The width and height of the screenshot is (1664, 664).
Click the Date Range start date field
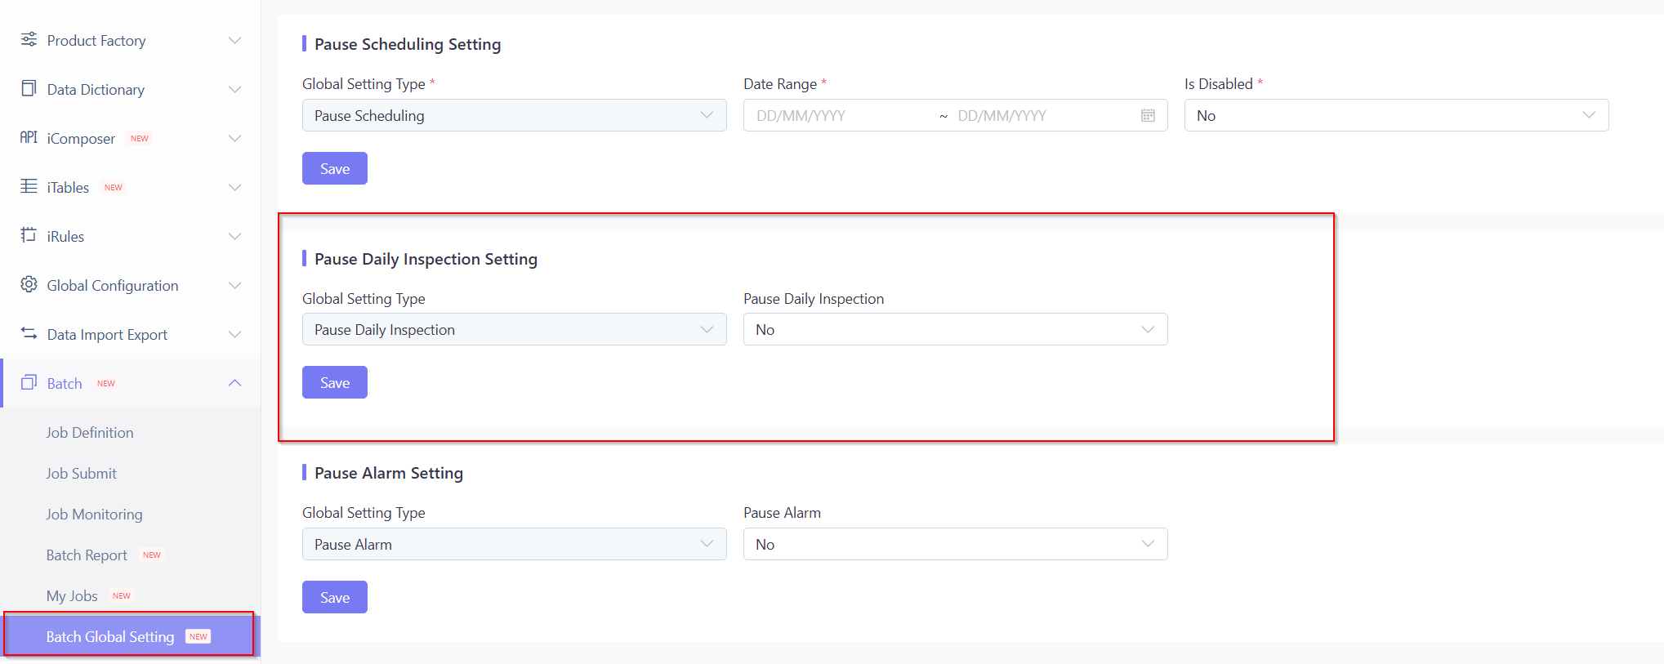[x=841, y=116]
